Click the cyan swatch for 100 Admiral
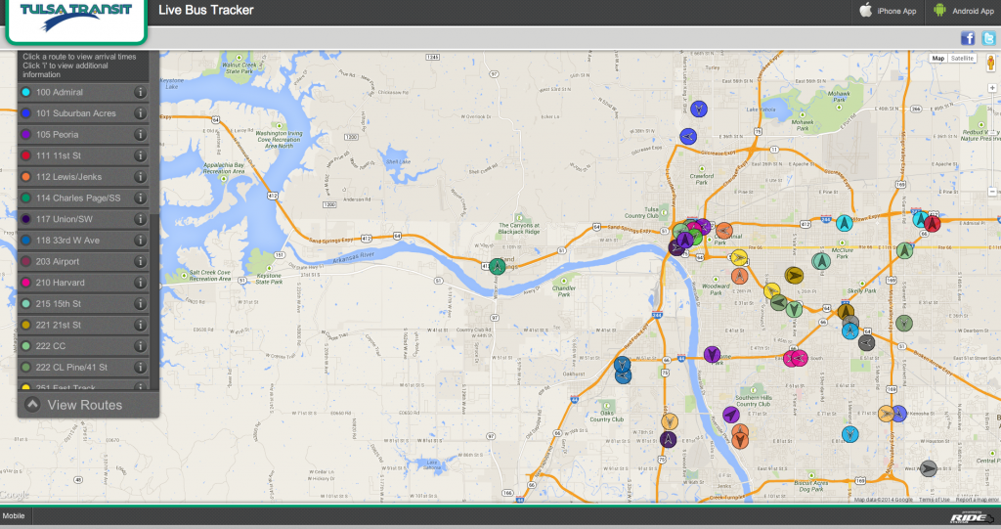 (25, 92)
